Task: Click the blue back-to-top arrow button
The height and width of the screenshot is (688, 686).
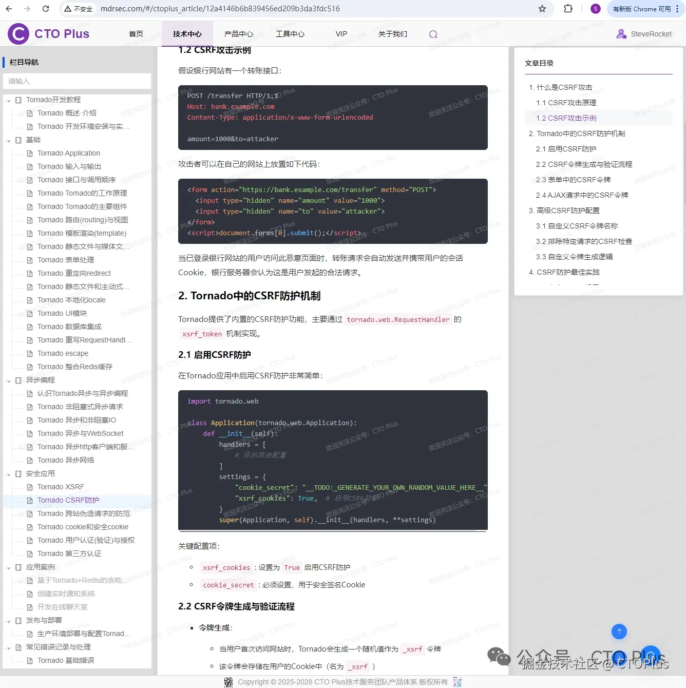Action: (x=619, y=632)
